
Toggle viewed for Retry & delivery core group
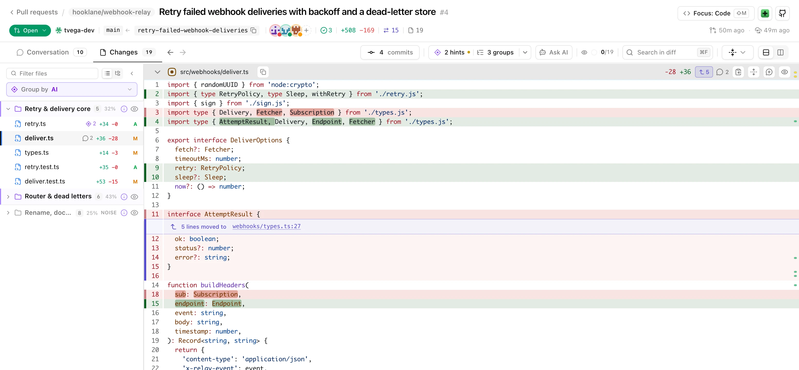(x=134, y=109)
